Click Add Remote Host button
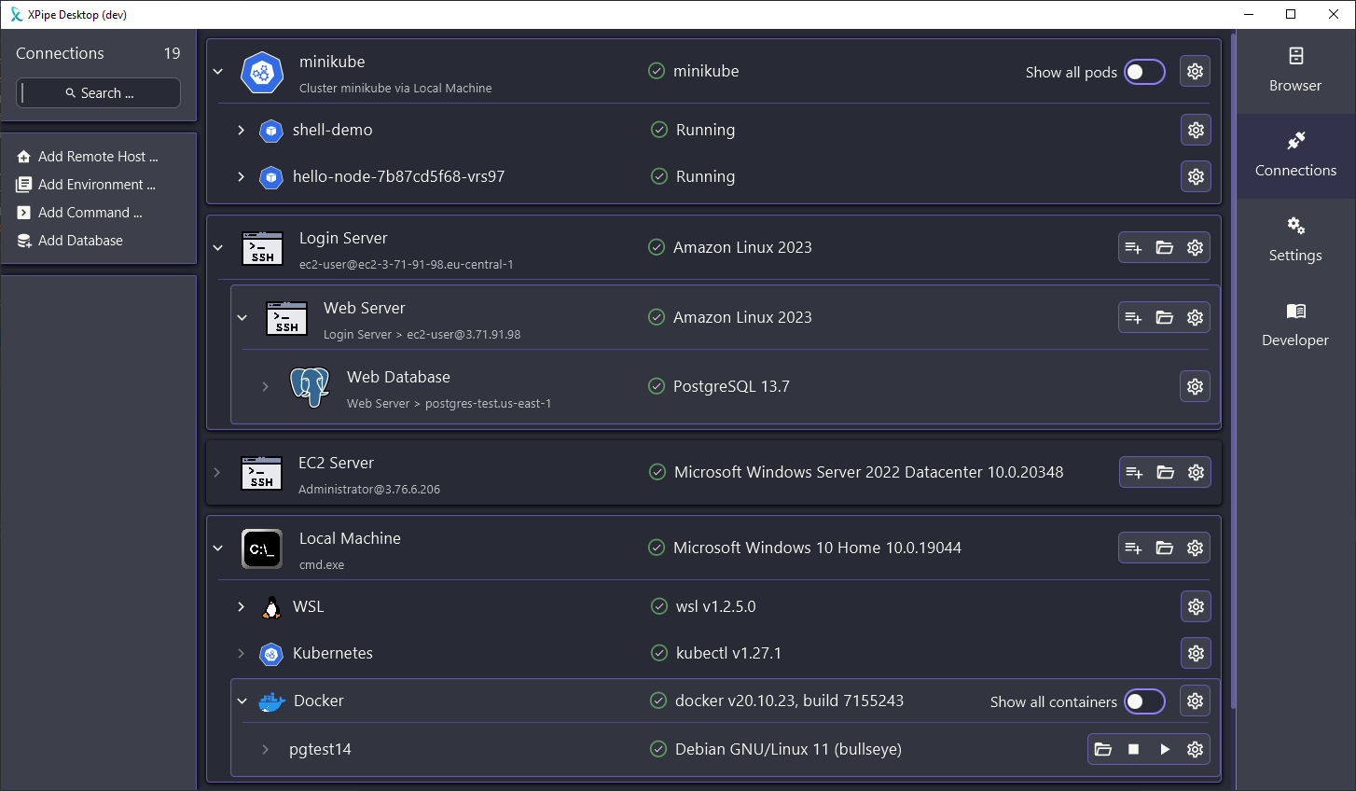 coord(89,157)
